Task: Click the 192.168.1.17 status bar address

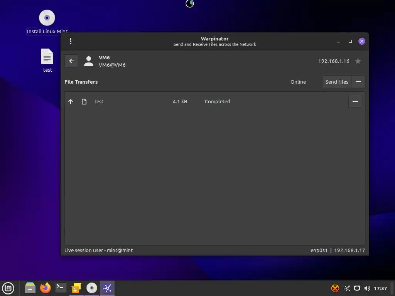Action: (x=349, y=250)
